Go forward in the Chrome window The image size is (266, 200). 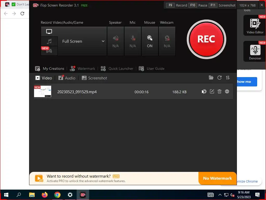14,14
